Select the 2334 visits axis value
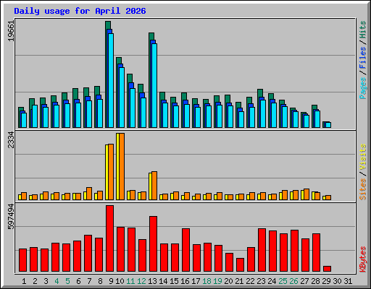Screen dimensions: 371x289 point(11,140)
